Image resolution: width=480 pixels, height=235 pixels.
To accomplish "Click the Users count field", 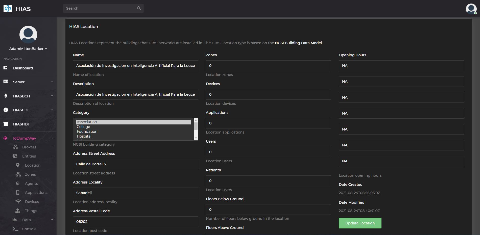I will 269,152.
